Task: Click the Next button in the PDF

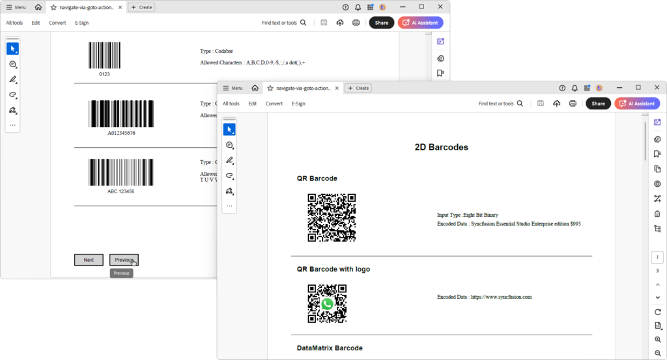Action: tap(89, 260)
